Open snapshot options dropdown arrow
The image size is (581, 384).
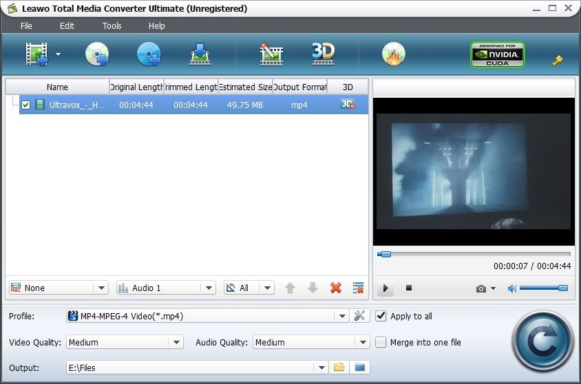tap(493, 288)
